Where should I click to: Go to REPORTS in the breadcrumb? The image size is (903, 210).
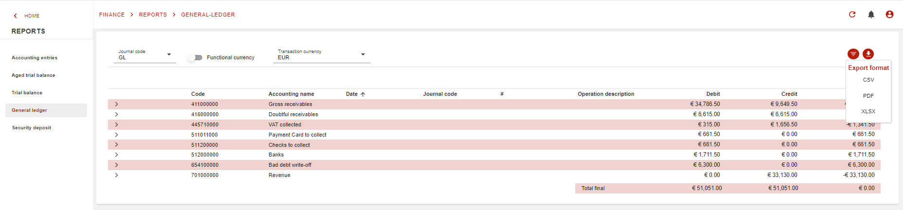[153, 15]
